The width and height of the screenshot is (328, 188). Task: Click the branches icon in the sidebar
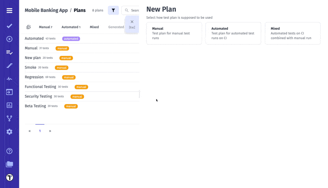(x=9, y=119)
